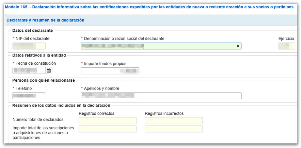301x148 pixels.
Task: Click the NIF del declarante field
Action: tap(29, 46)
